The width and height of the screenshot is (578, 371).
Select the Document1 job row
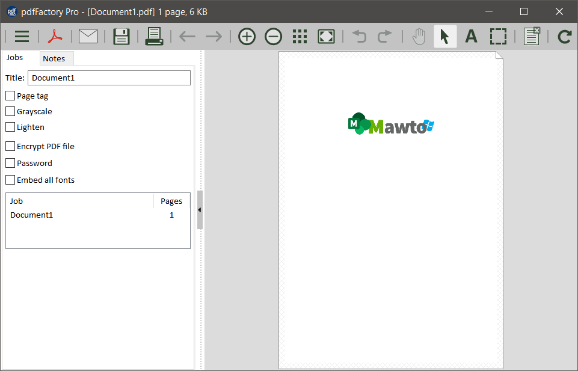(98, 215)
